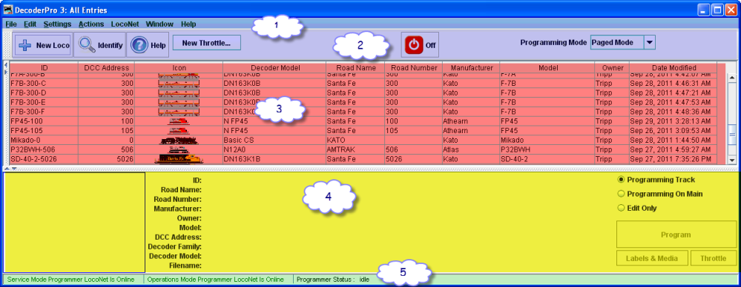Click the Throttle button

pos(713,257)
